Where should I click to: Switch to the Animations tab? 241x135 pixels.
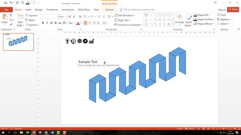point(68,10)
